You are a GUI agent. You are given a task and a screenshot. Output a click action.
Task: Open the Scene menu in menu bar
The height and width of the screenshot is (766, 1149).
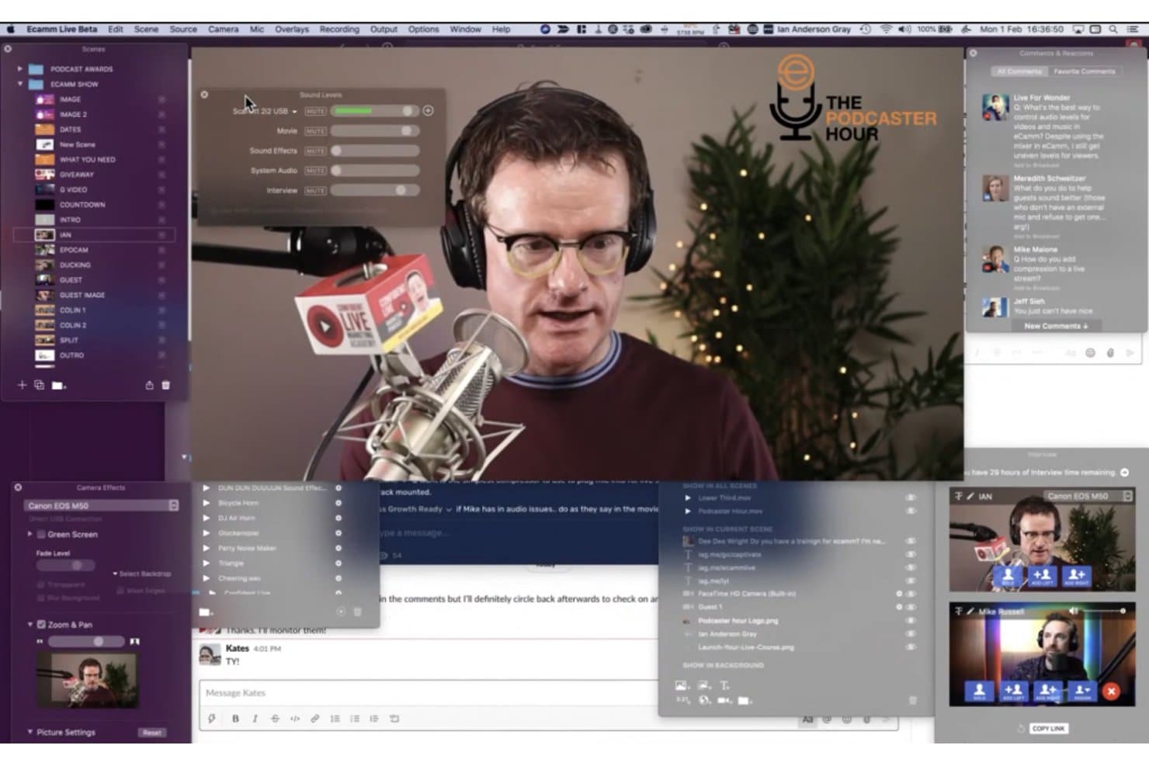pyautogui.click(x=146, y=29)
